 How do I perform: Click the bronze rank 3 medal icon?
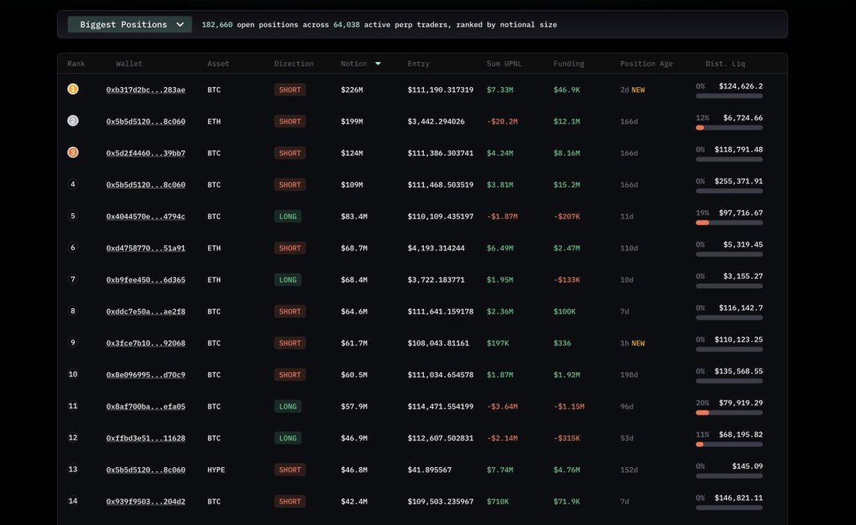(73, 152)
